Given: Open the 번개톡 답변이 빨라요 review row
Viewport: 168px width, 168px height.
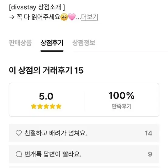Looking at the screenshot, I should tap(84, 154).
